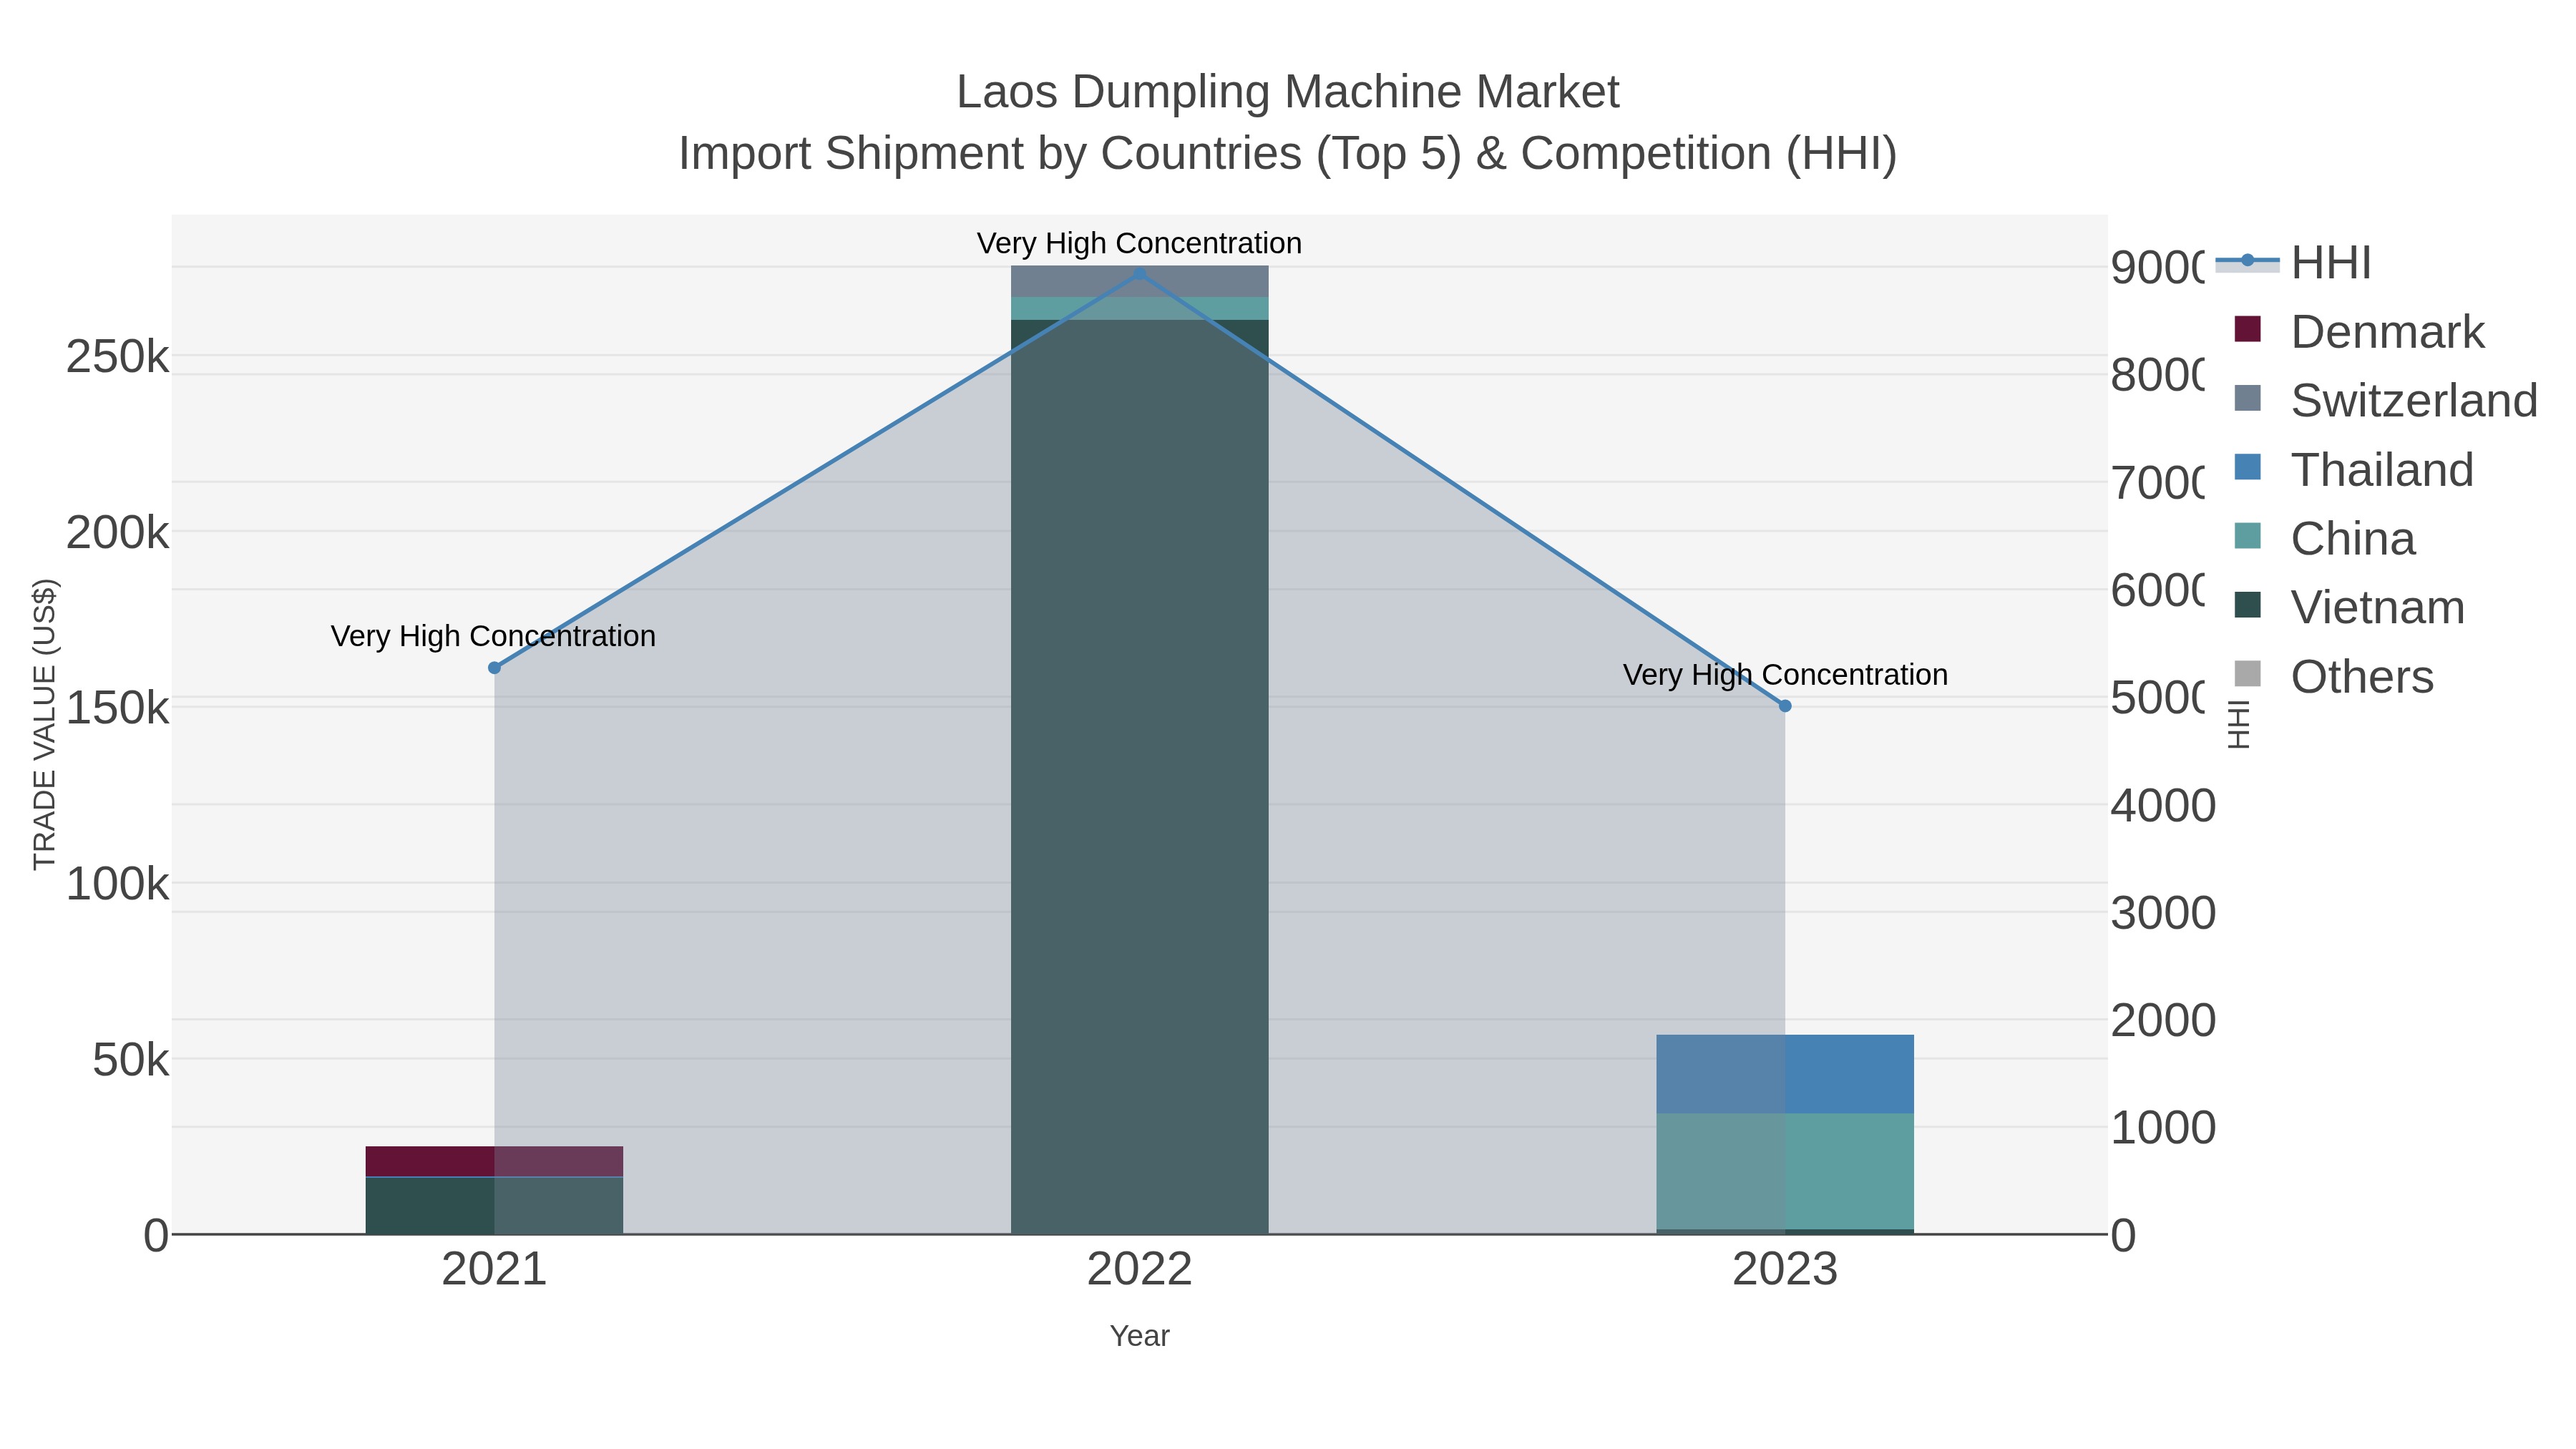Click the 100k y-axis tick label

point(117,884)
